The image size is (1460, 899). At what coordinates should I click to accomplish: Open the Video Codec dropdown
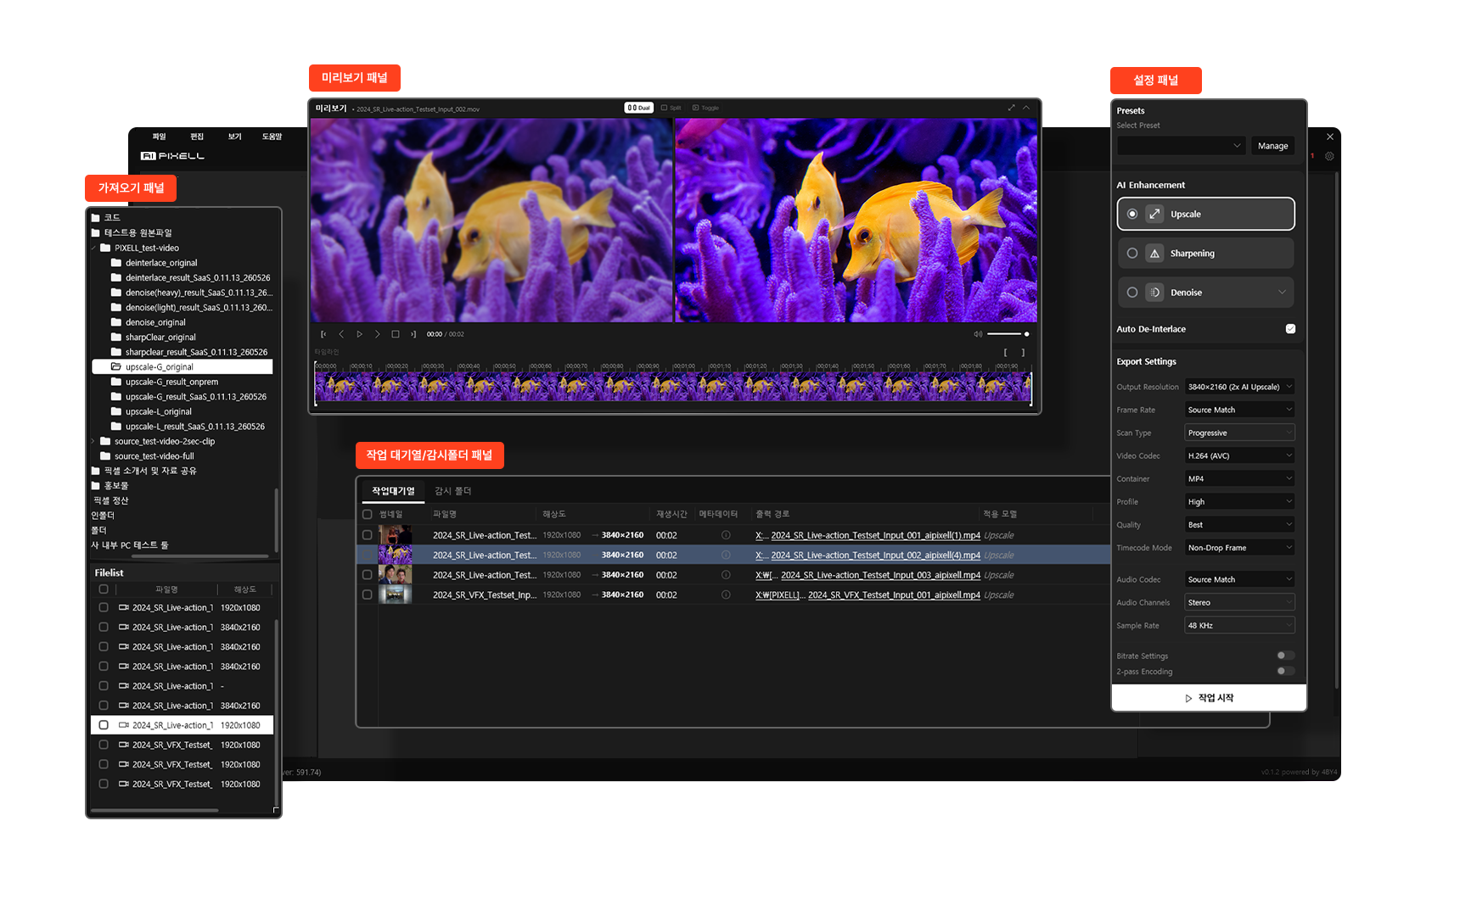1239,455
